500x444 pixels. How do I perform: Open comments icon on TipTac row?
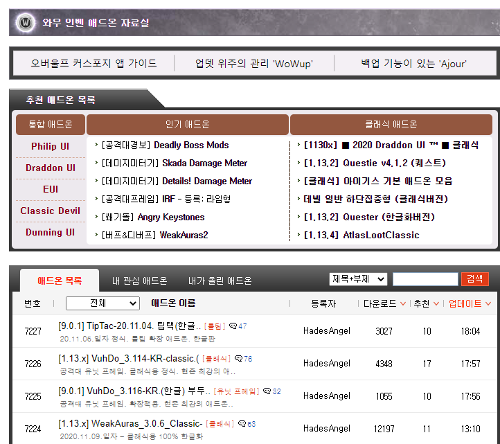[233, 326]
